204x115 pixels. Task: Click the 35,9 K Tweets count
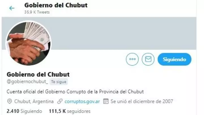point(37,12)
